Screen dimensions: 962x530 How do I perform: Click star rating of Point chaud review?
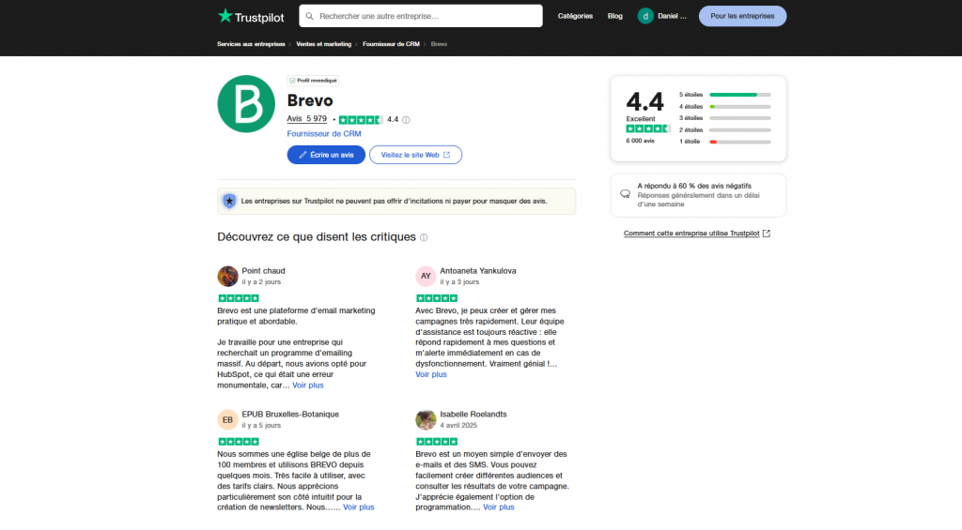point(239,298)
